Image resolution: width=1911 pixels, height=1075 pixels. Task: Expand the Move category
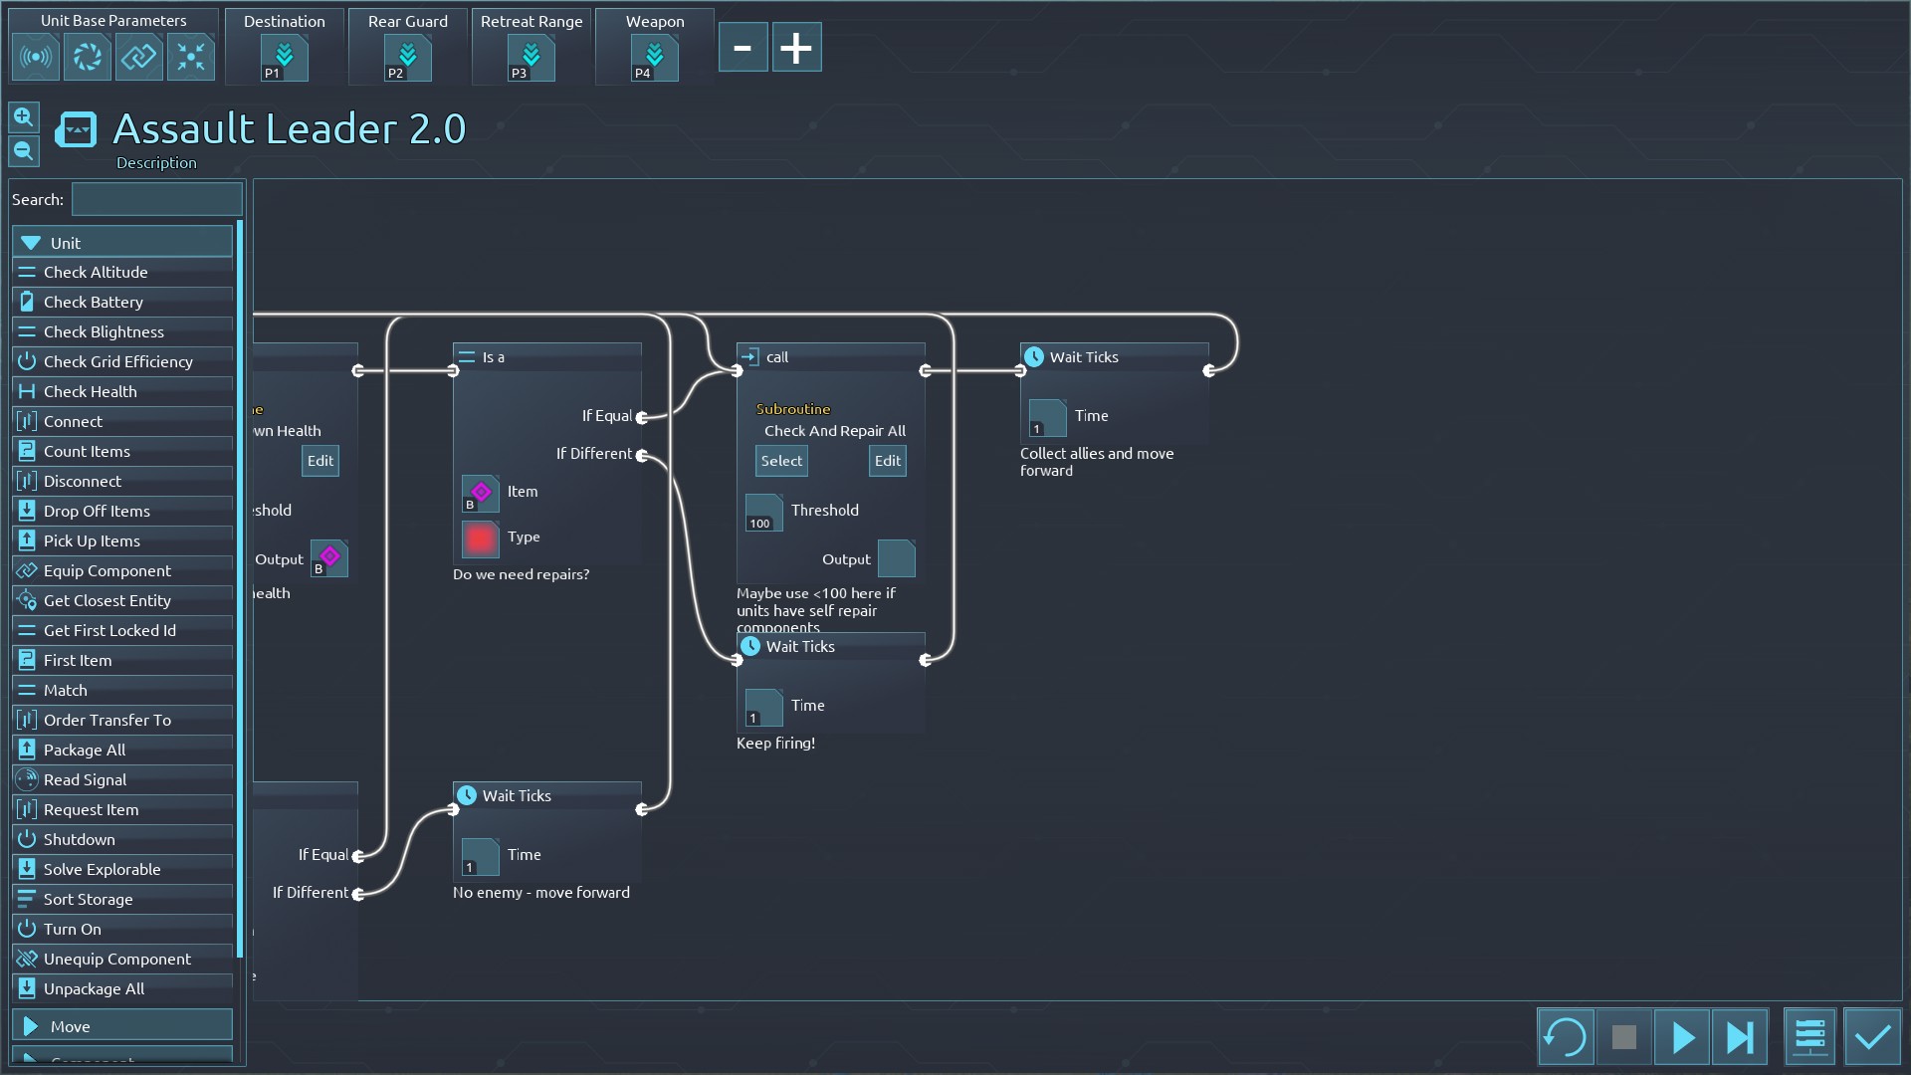[121, 1026]
